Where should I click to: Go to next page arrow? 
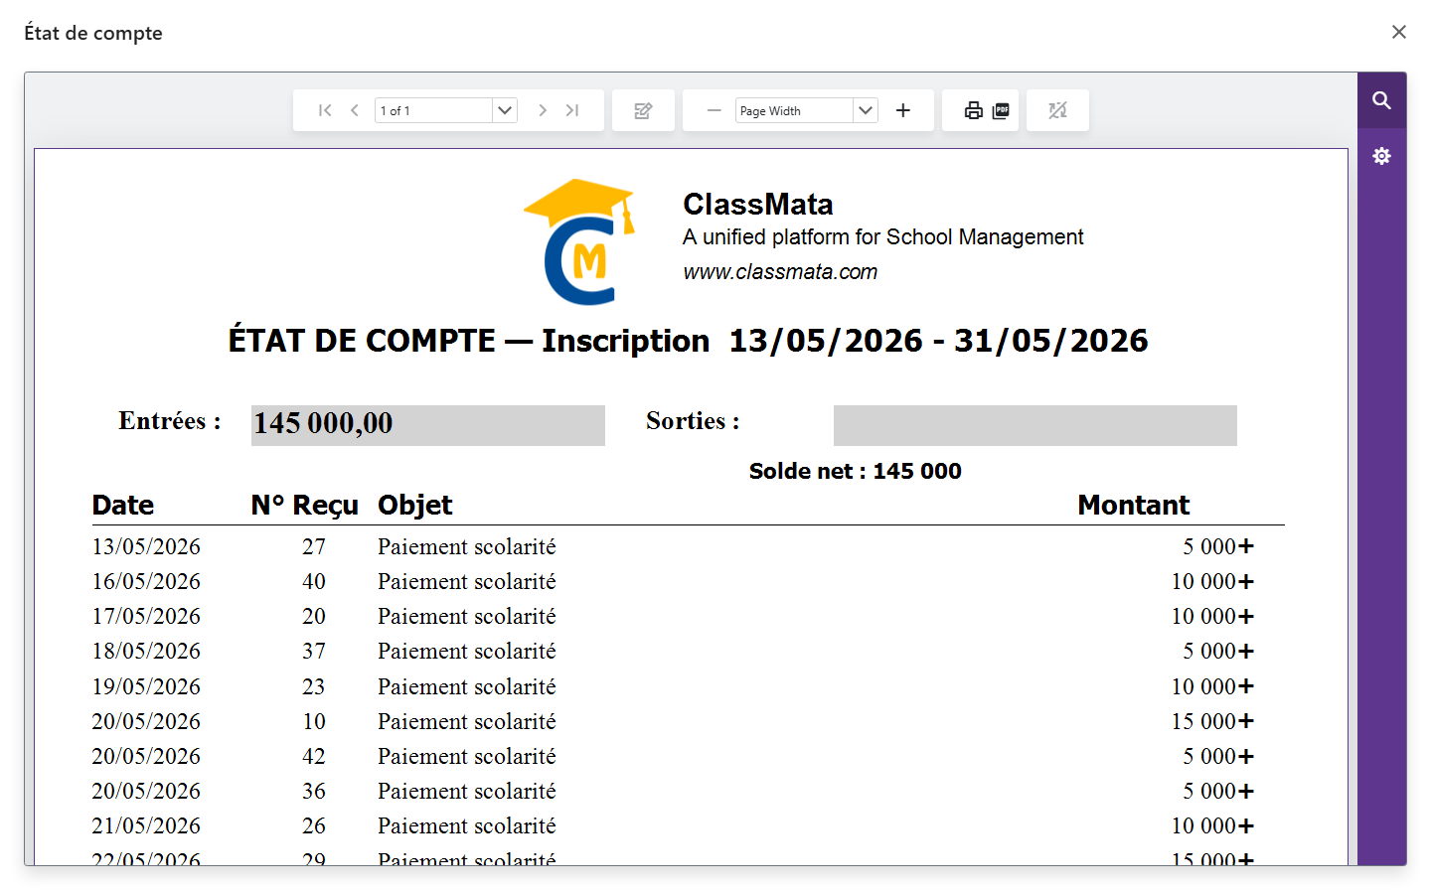click(543, 110)
